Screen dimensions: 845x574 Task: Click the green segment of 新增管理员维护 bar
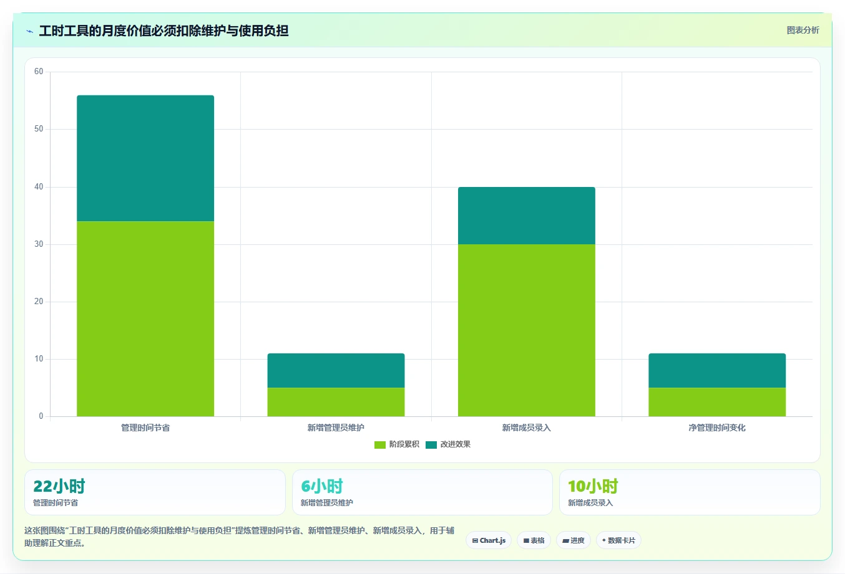pyautogui.click(x=336, y=402)
